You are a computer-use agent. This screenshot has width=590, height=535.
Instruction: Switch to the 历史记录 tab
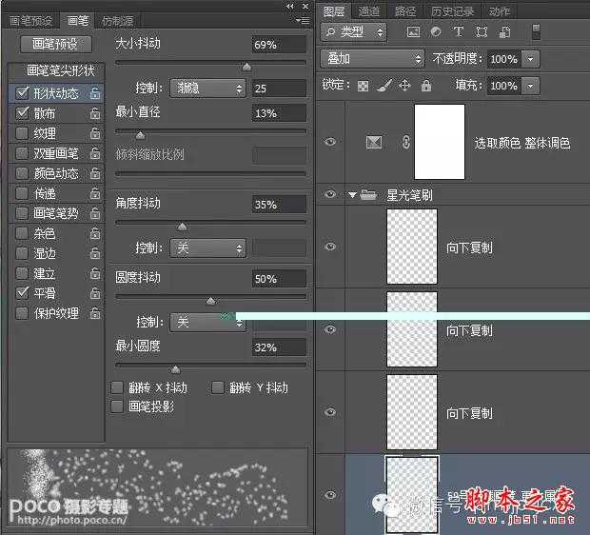(452, 11)
